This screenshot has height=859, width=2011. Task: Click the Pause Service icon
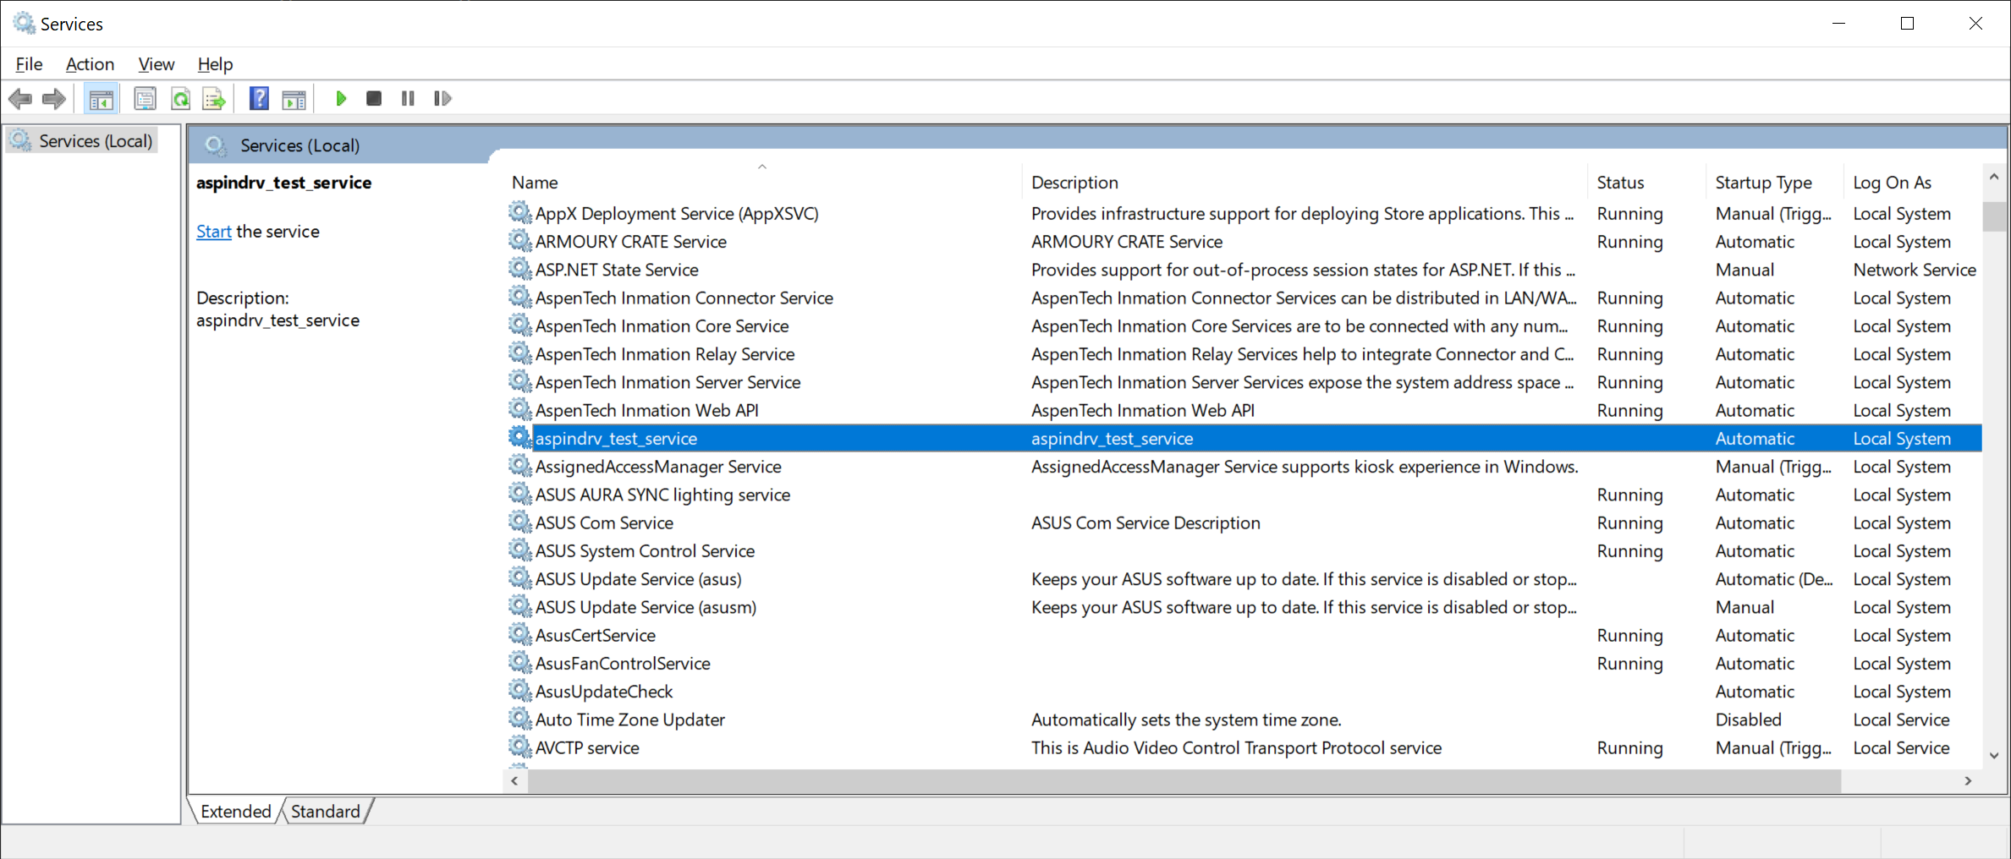click(x=408, y=99)
